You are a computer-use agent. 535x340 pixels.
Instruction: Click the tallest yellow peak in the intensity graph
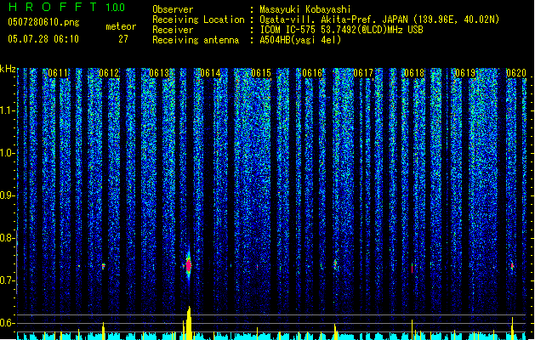pyautogui.click(x=189, y=323)
